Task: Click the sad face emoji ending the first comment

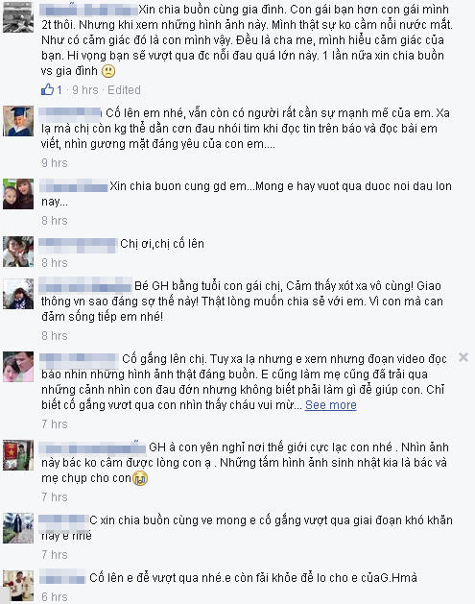Action: click(x=108, y=71)
